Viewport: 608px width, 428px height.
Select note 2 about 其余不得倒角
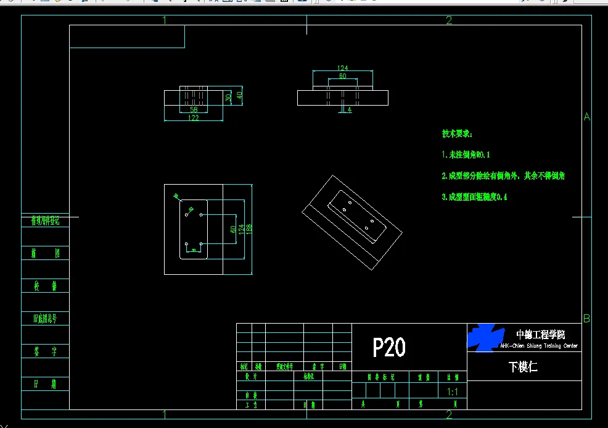503,175
